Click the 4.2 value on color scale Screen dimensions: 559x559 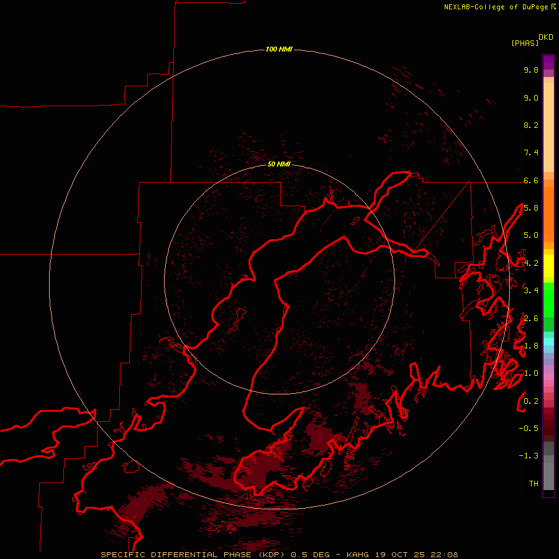(x=531, y=263)
